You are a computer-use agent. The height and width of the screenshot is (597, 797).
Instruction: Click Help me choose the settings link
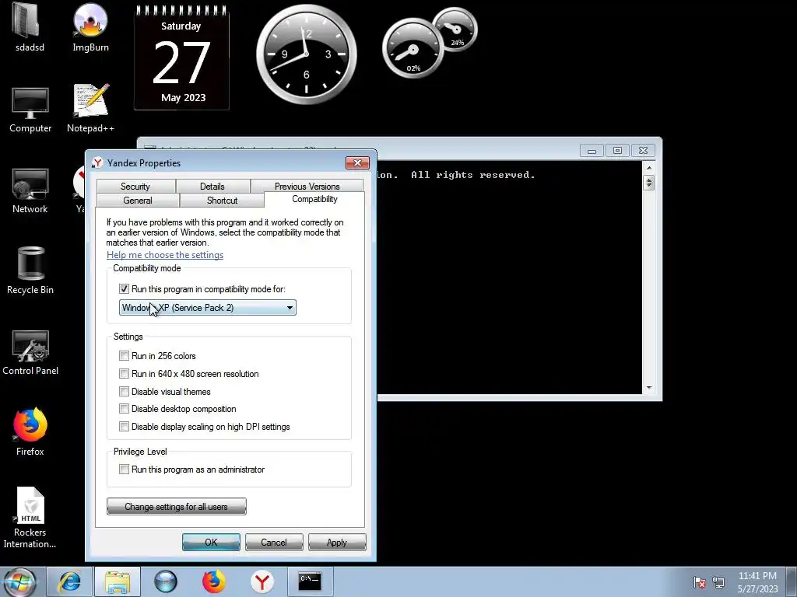point(165,255)
